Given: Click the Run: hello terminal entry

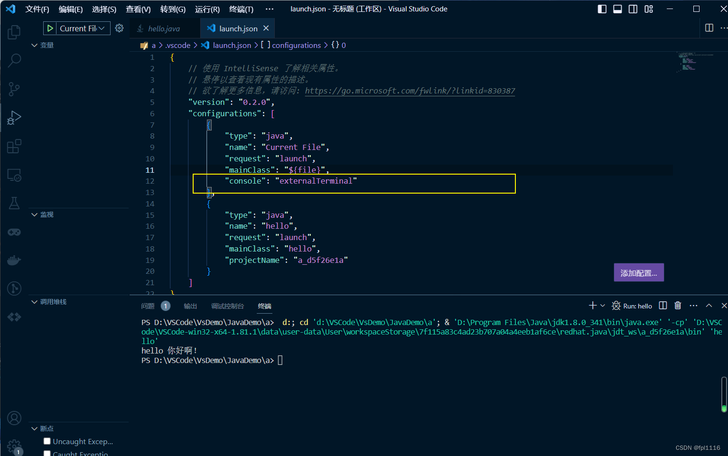Looking at the screenshot, I should tap(636, 306).
